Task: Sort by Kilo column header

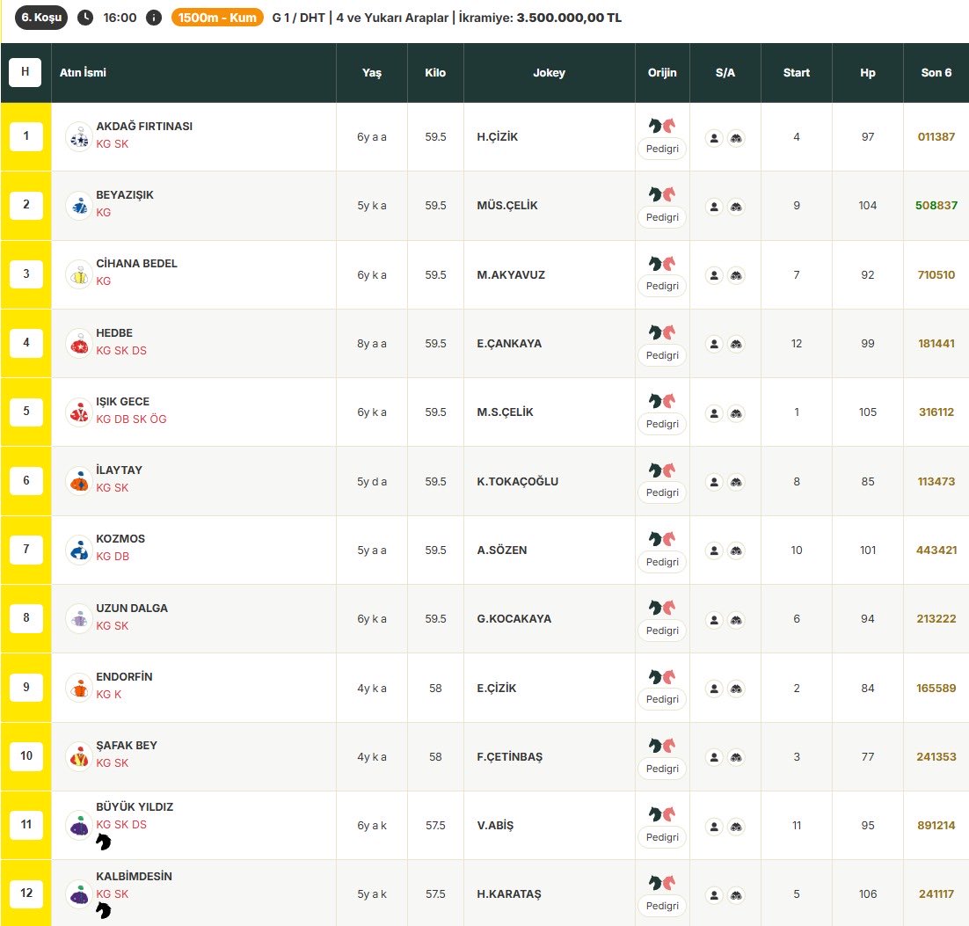Action: (435, 73)
